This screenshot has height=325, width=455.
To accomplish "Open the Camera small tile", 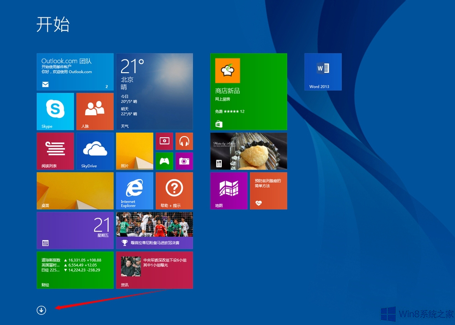I will click(184, 161).
